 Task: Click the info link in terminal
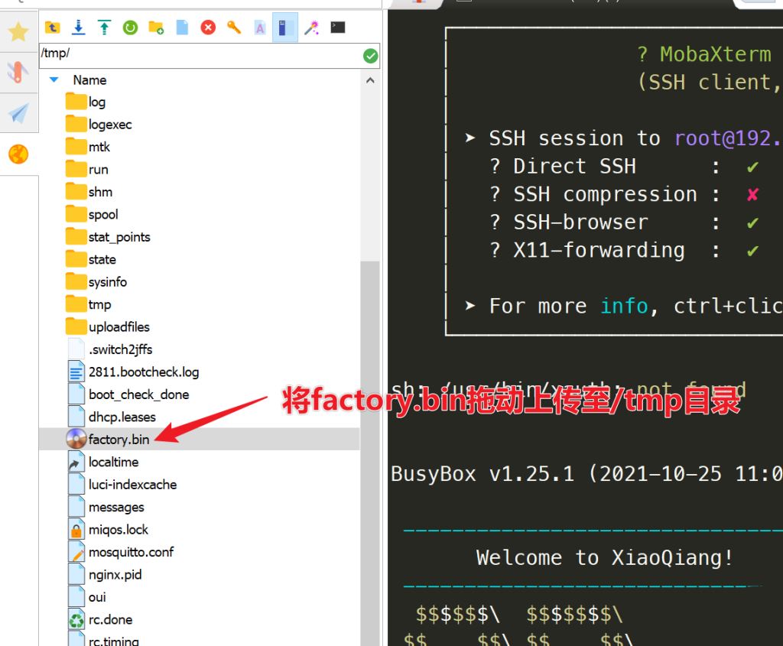click(624, 306)
